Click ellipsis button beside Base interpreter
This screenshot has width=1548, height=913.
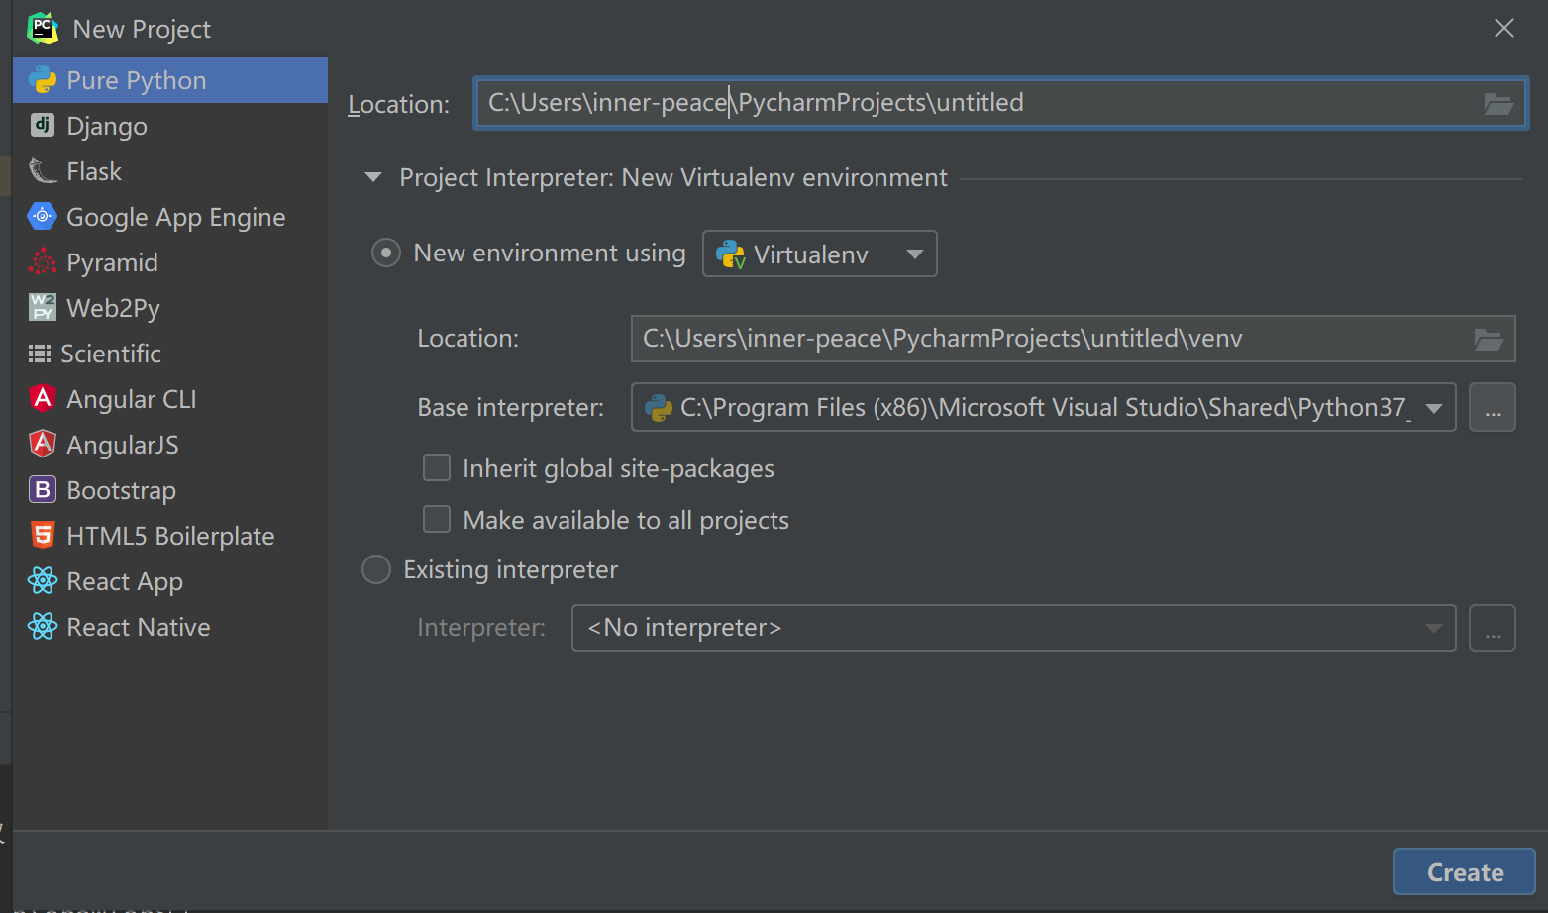tap(1493, 407)
